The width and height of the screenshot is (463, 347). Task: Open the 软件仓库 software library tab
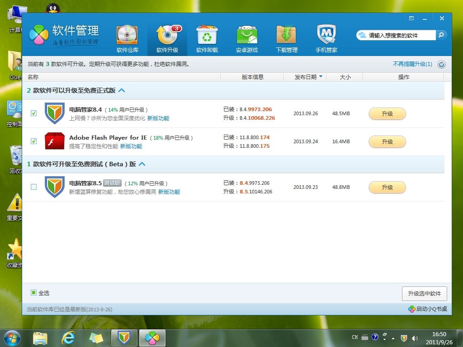(127, 40)
